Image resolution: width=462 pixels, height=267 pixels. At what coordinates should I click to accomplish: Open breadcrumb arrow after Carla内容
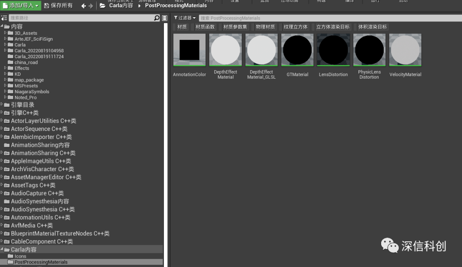139,6
